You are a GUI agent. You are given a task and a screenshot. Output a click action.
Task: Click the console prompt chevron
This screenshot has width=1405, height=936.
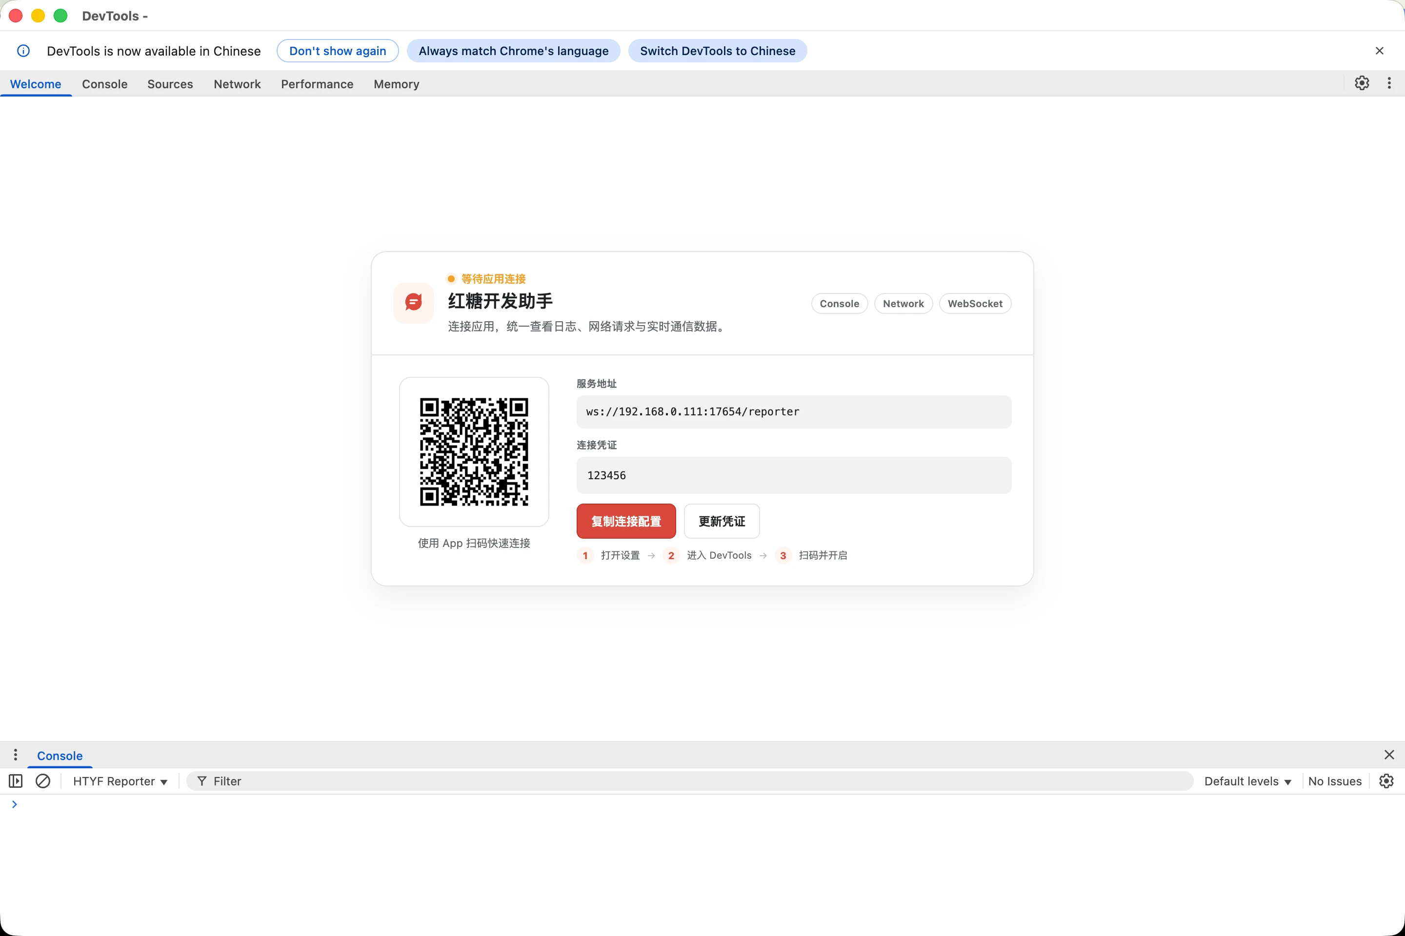coord(14,804)
